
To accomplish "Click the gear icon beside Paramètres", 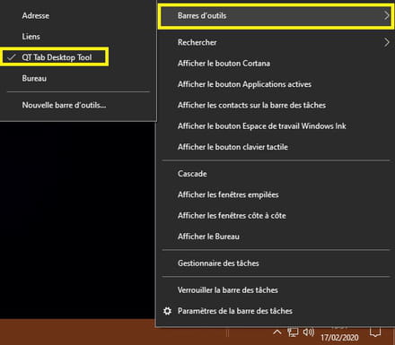I will 167,311.
